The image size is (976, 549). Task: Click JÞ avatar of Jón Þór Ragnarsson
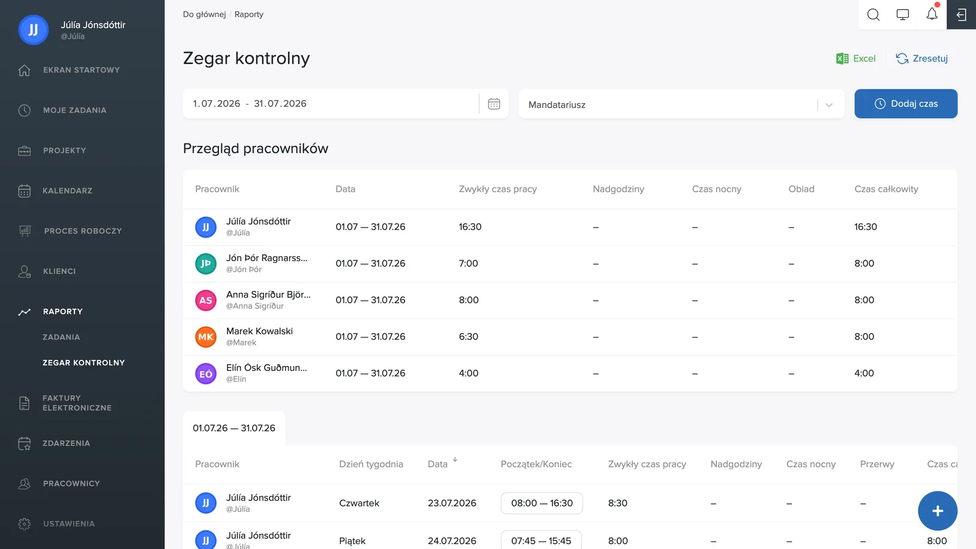[206, 264]
